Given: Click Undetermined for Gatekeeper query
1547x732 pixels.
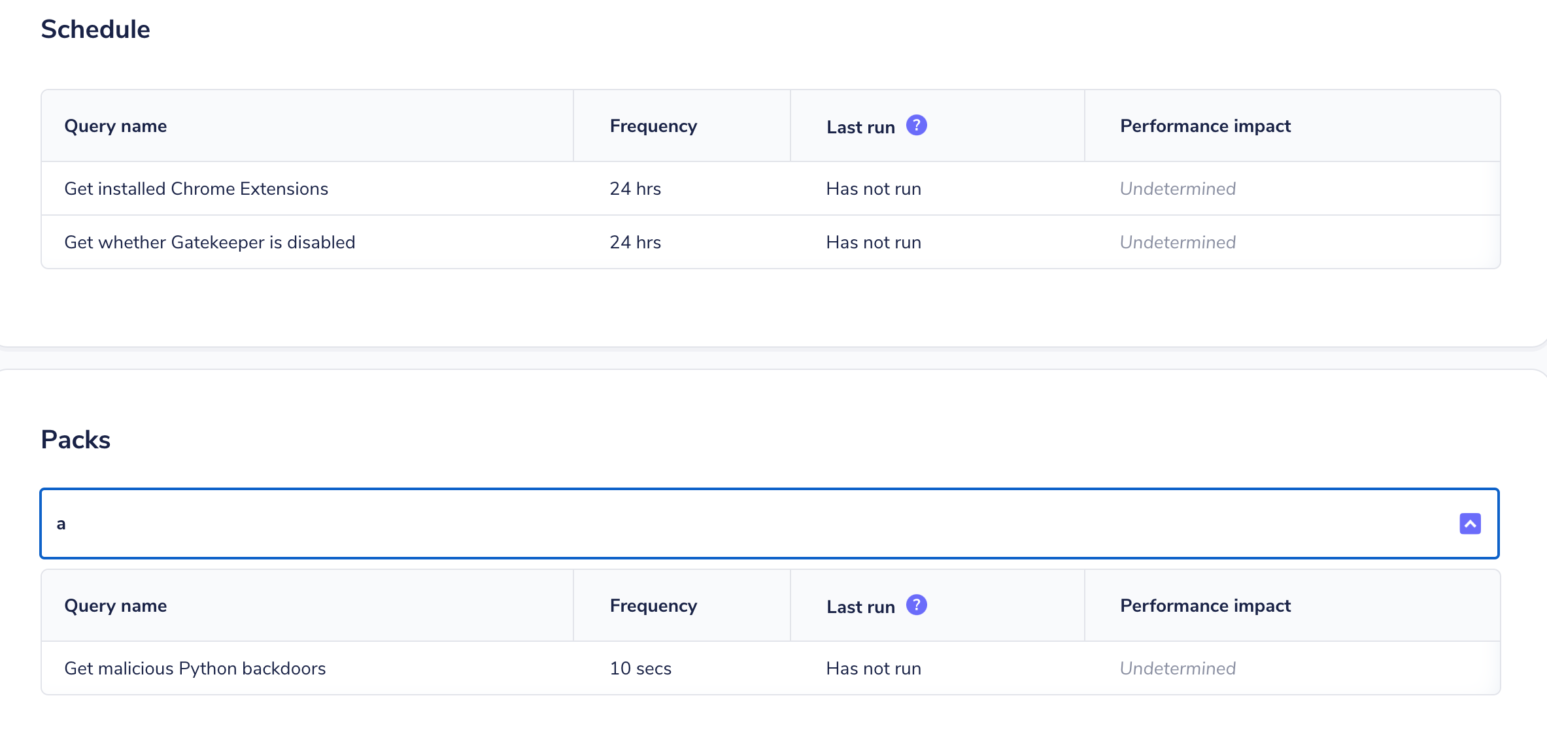Looking at the screenshot, I should (x=1178, y=242).
